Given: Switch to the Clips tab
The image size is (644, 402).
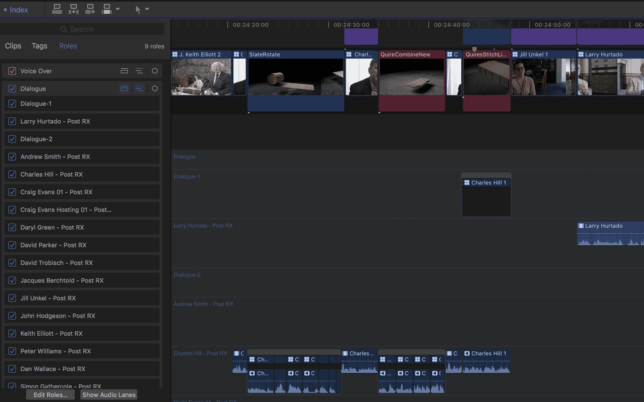Looking at the screenshot, I should click(x=12, y=46).
